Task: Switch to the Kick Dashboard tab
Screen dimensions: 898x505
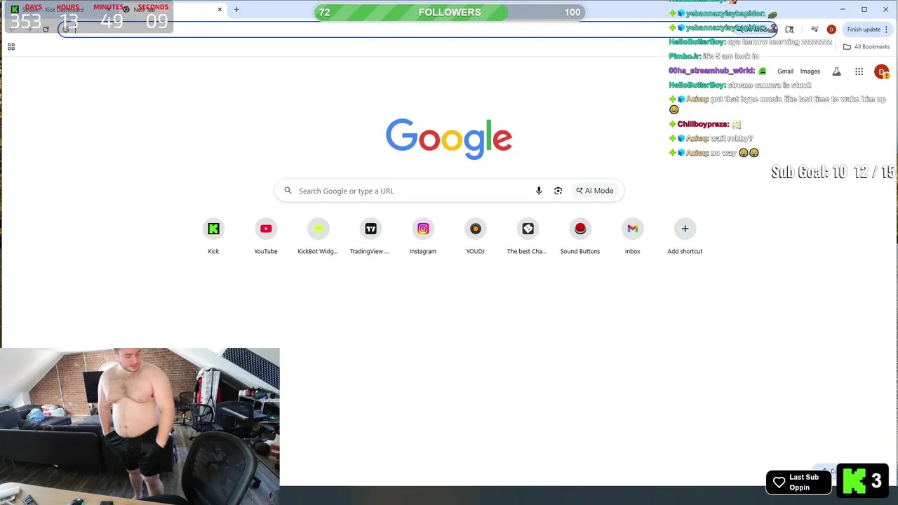Action: (x=62, y=10)
